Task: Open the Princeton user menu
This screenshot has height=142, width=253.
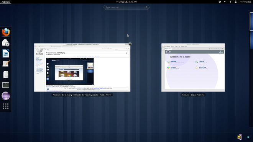Action: click(246, 2)
